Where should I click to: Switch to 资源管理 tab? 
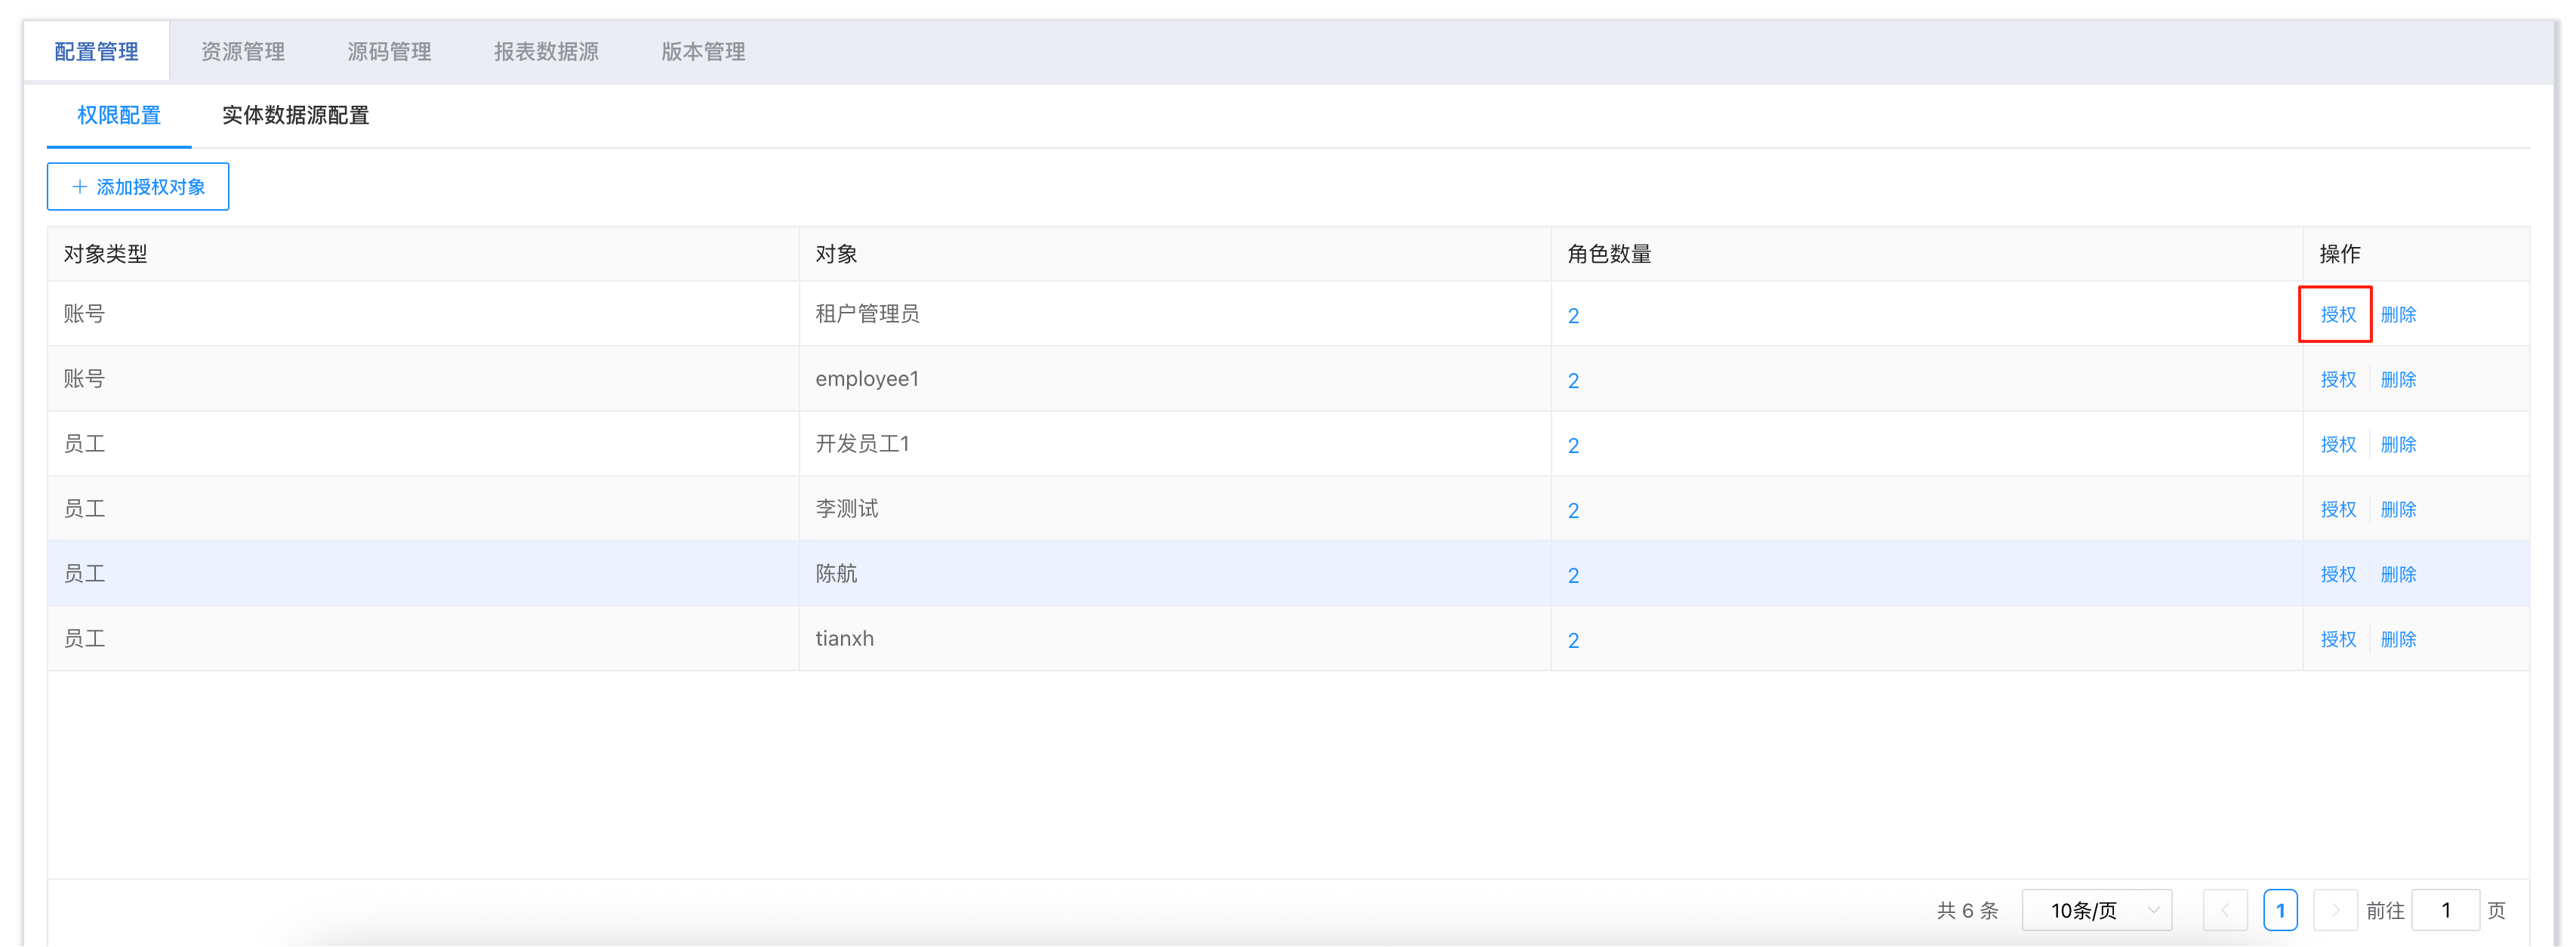[x=243, y=52]
